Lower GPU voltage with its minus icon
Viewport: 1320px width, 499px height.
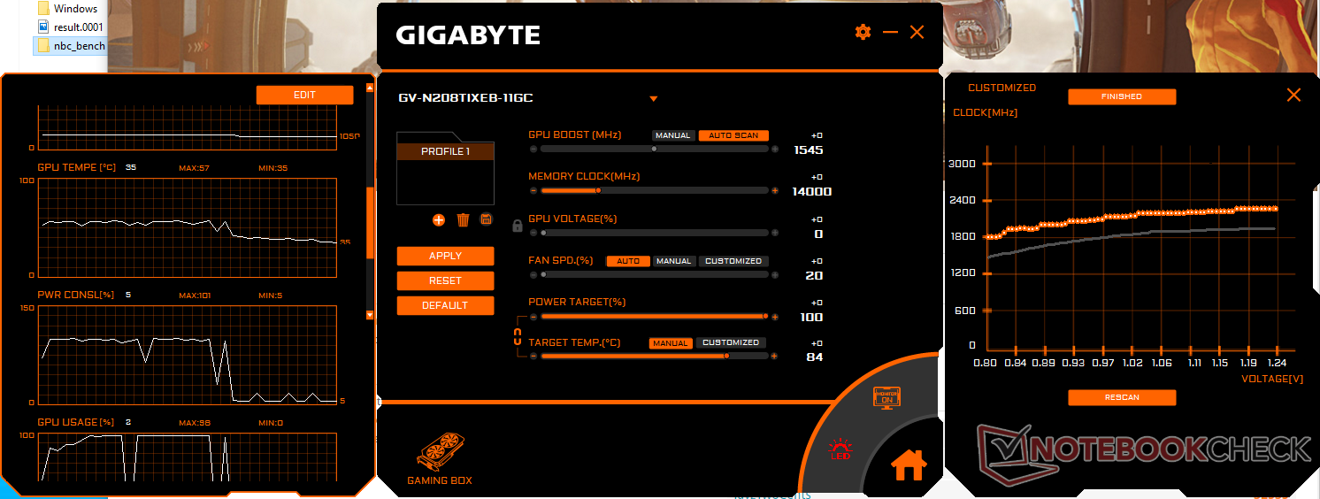[533, 233]
